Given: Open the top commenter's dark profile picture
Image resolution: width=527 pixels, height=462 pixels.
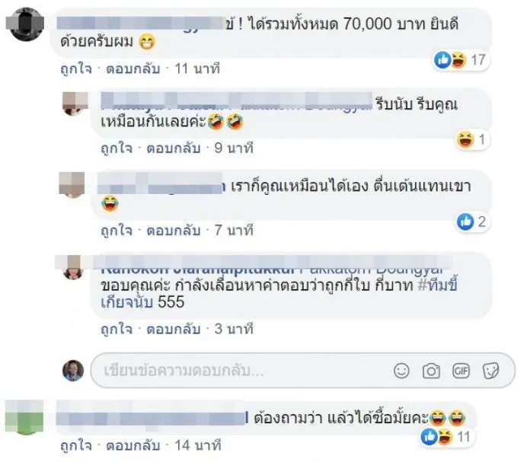Looking at the screenshot, I should pos(26,25).
